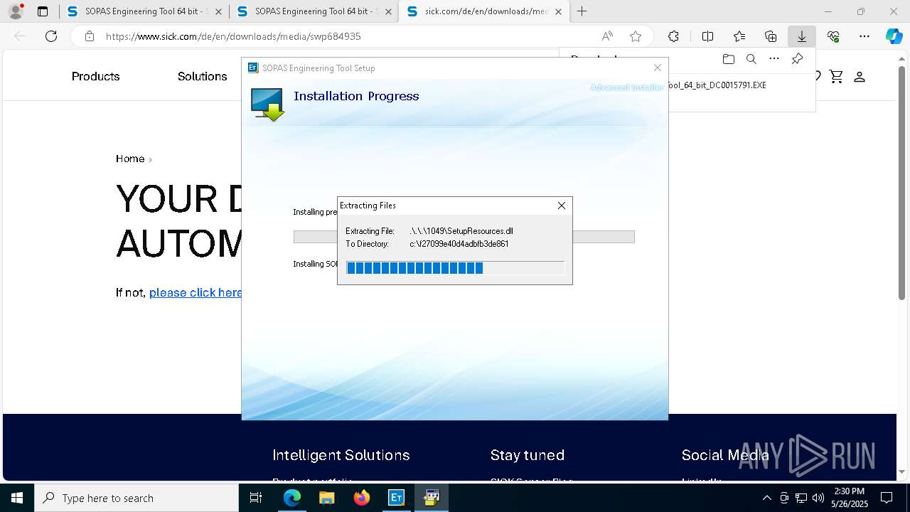This screenshot has height=512, width=910.
Task: Open network settings tray icon
Action: pos(801,498)
